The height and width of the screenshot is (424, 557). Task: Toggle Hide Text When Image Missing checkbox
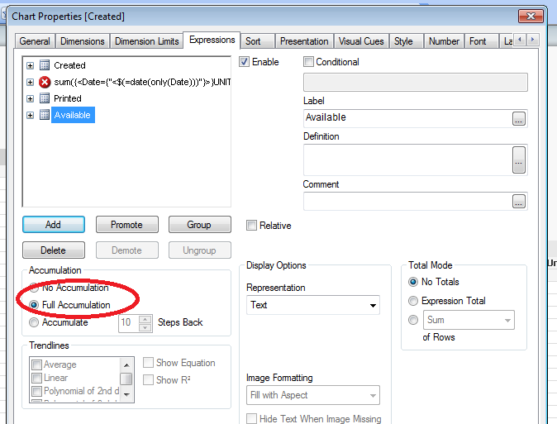251,419
